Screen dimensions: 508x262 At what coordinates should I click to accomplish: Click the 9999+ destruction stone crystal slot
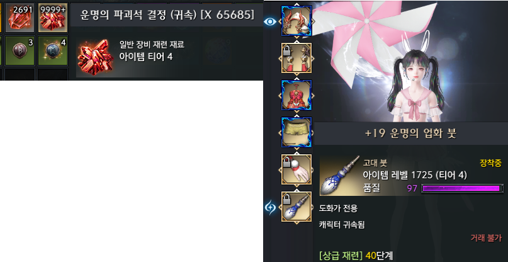pos(52,18)
